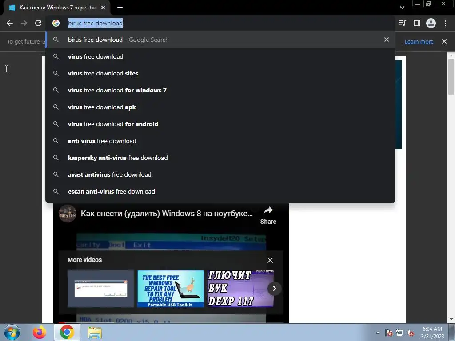455x341 pixels.
Task: Open the Action Center flag icon
Action: (389, 333)
